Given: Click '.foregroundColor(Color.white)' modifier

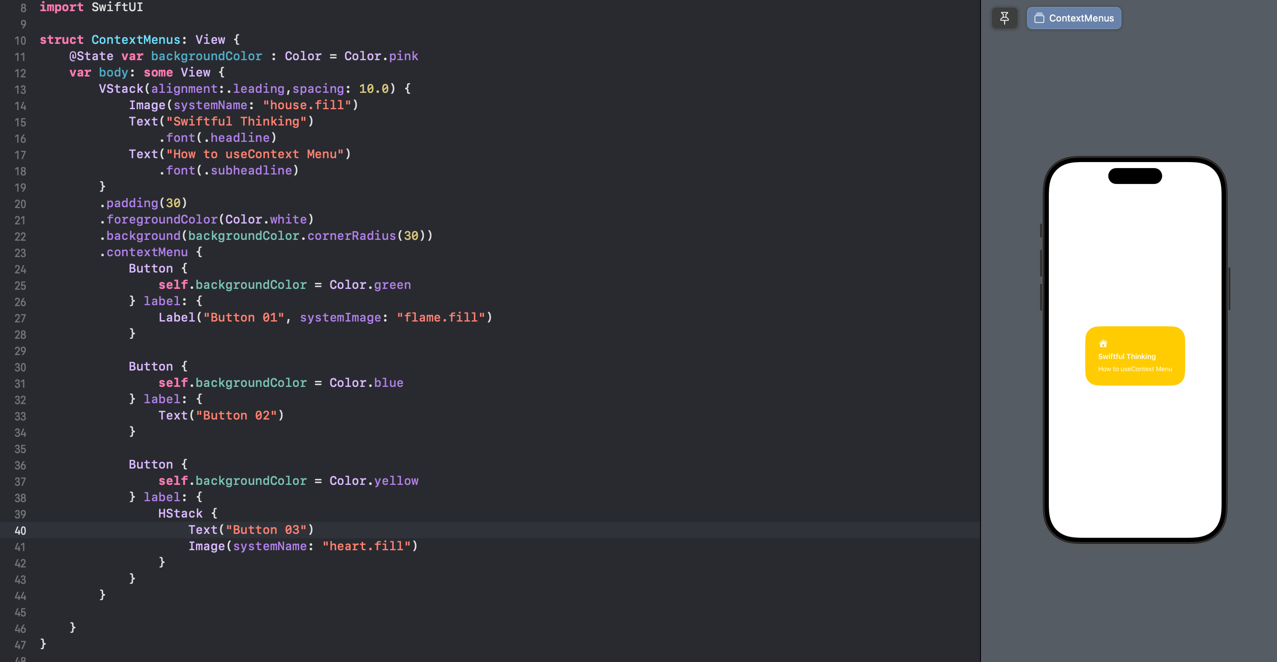Looking at the screenshot, I should (x=206, y=220).
